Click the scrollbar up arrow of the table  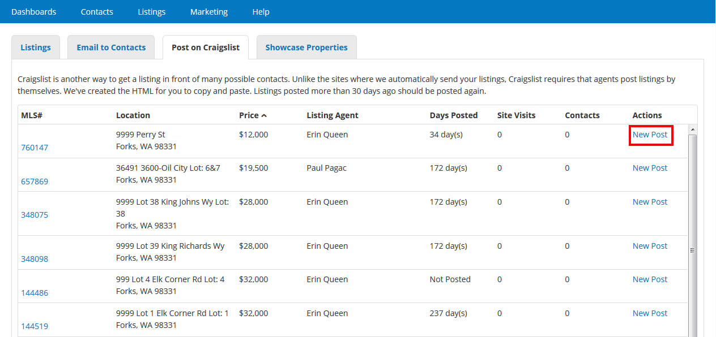[693, 129]
